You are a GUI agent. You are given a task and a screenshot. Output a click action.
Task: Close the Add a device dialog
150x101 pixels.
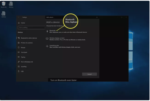click(x=97, y=17)
